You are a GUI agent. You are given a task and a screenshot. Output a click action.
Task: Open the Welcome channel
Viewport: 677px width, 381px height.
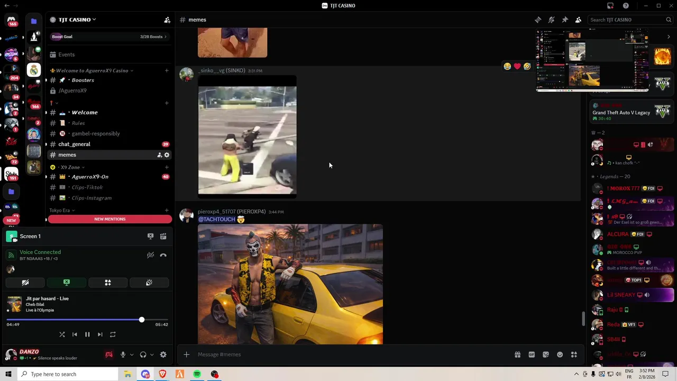(x=109, y=112)
